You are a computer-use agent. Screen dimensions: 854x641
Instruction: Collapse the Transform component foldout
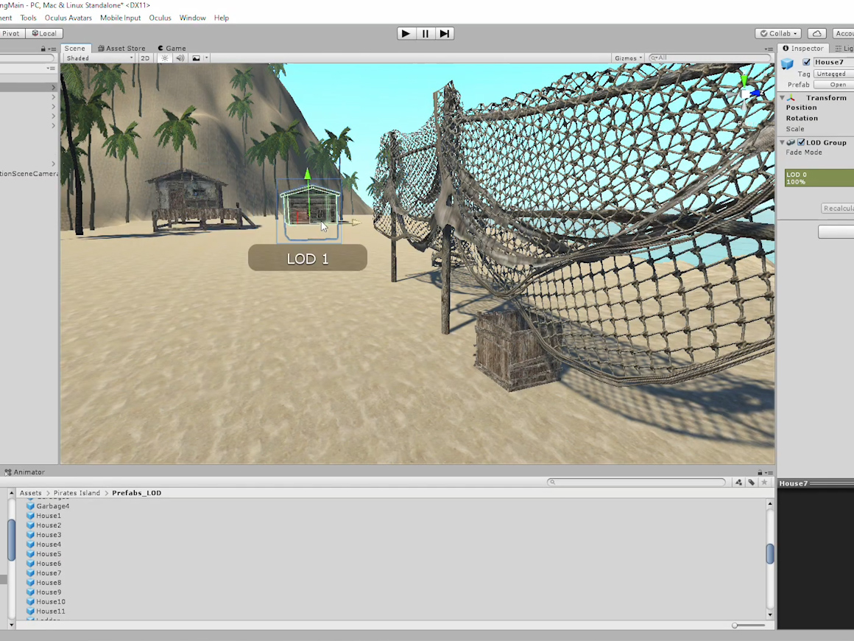[x=783, y=98]
